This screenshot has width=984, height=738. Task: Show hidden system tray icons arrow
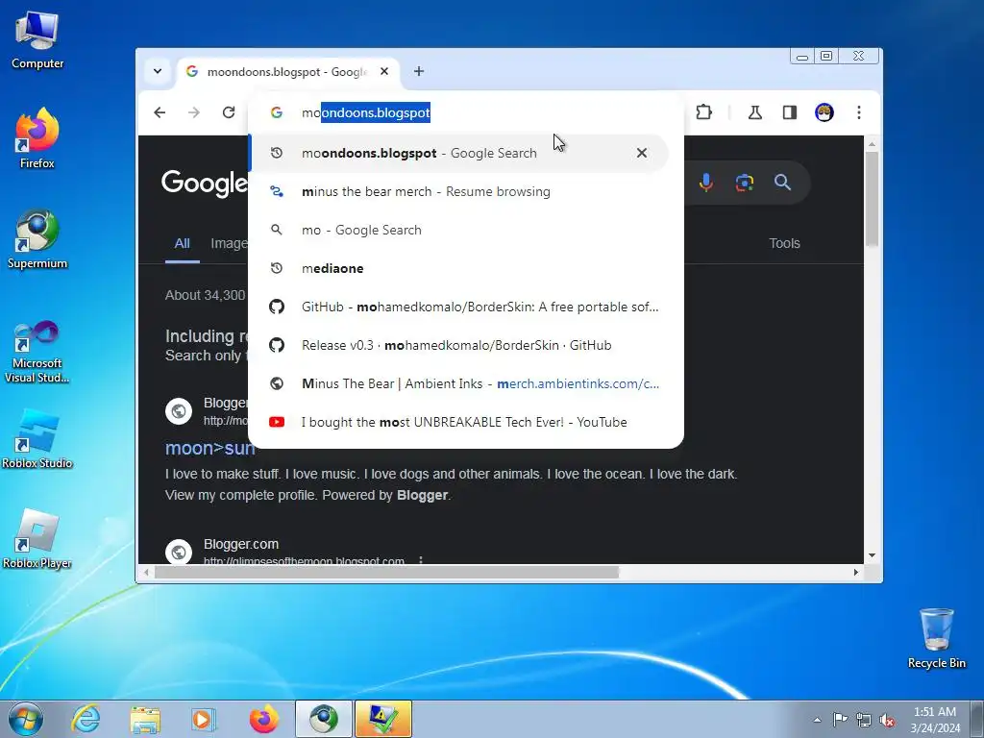817,720
